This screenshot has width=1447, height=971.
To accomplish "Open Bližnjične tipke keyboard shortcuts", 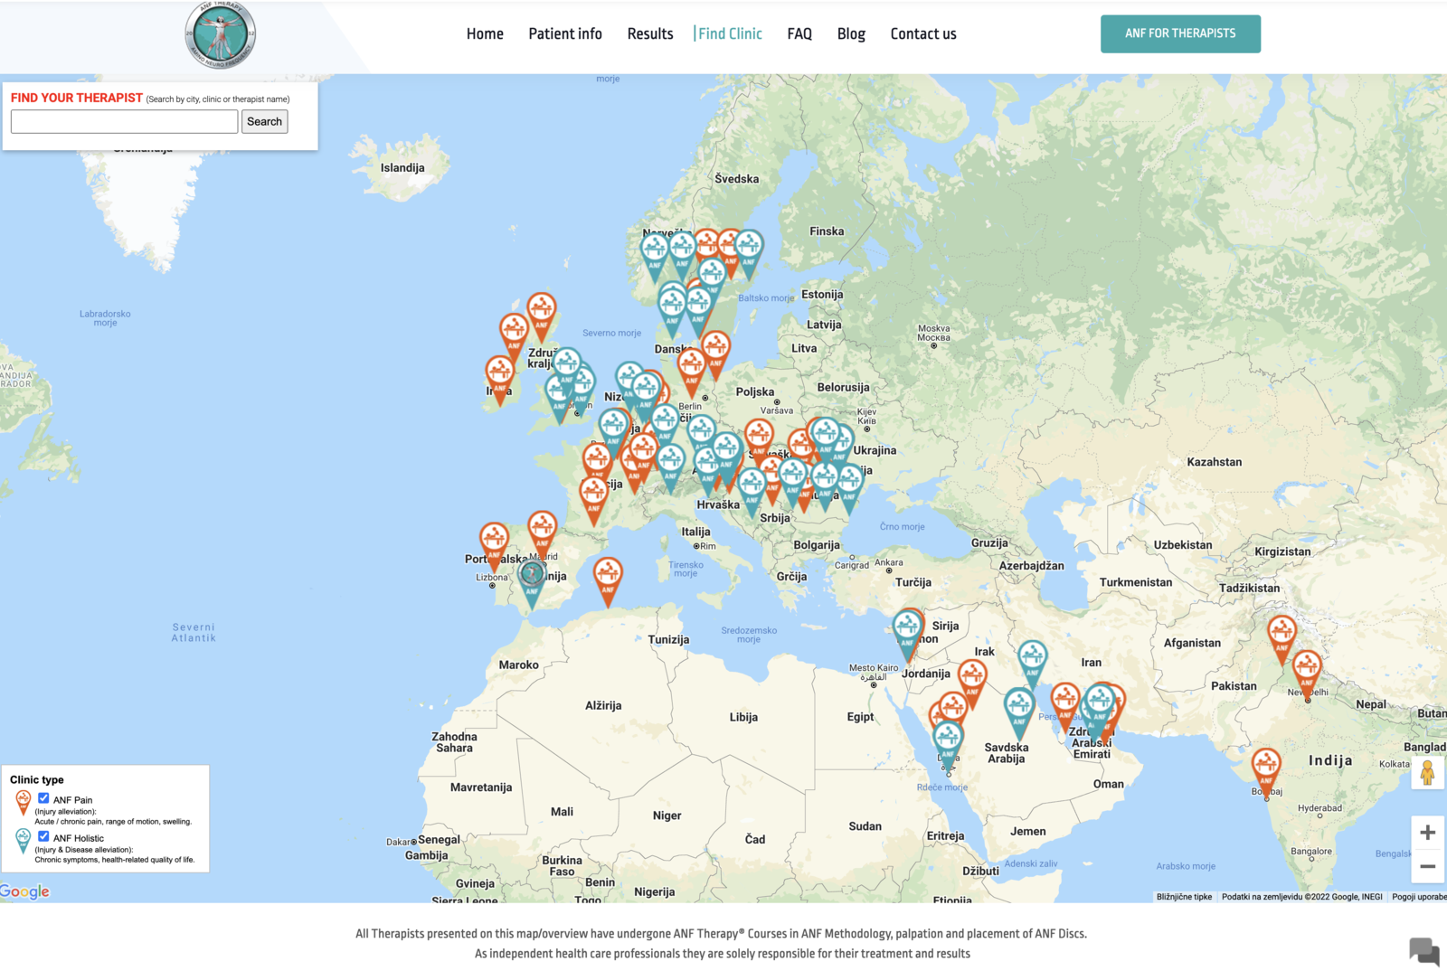I will click(1184, 897).
